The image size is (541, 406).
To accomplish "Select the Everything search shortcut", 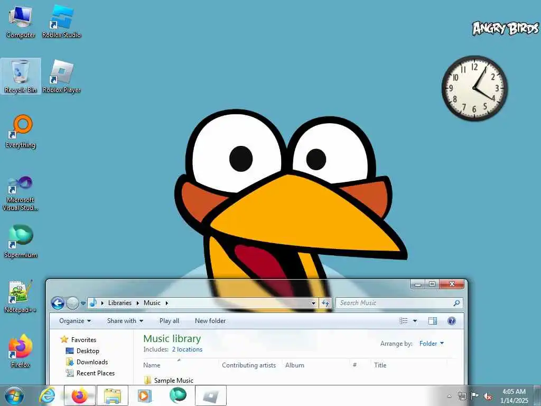I will (21, 132).
